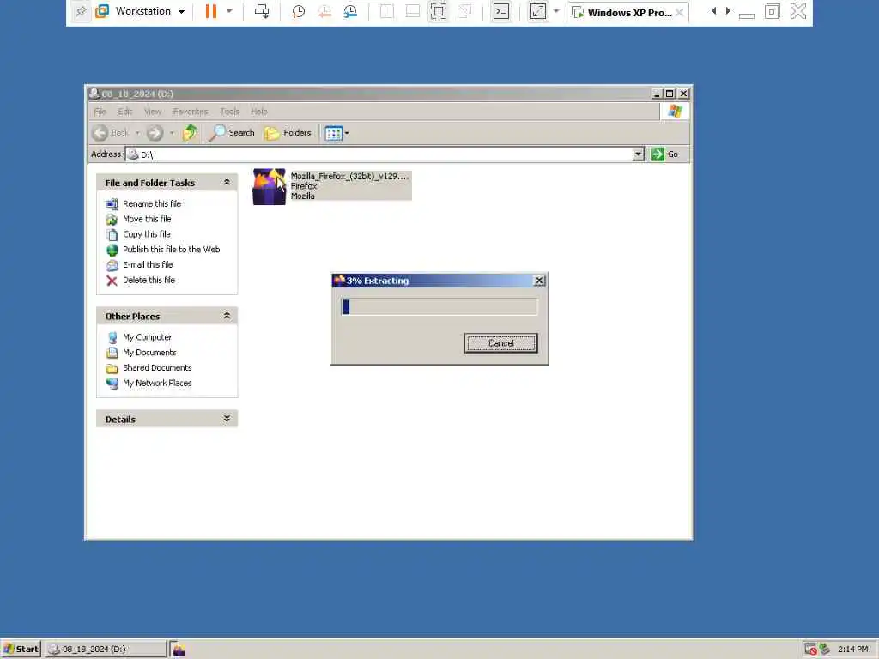
Task: Open the Views dropdown button
Action: pyautogui.click(x=336, y=133)
